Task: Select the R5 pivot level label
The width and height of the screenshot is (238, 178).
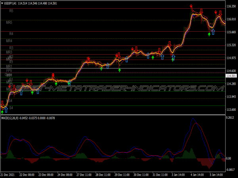Action: point(11,11)
